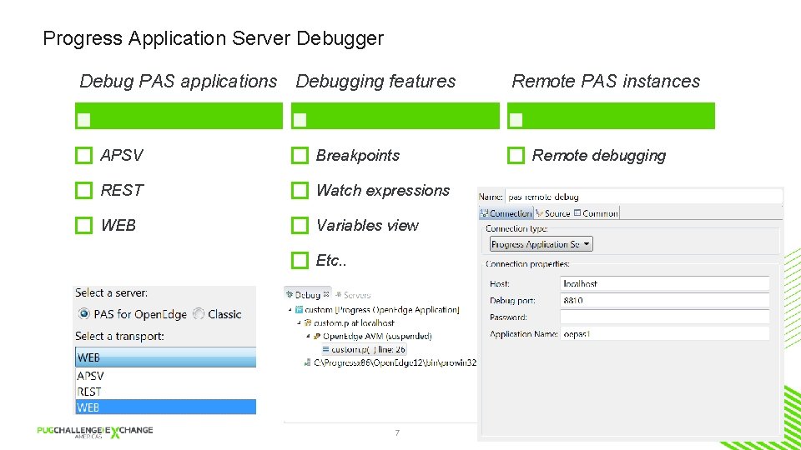Select custom [Progress OpenEdge Application] entry
This screenshot has width=801, height=450.
point(382,310)
